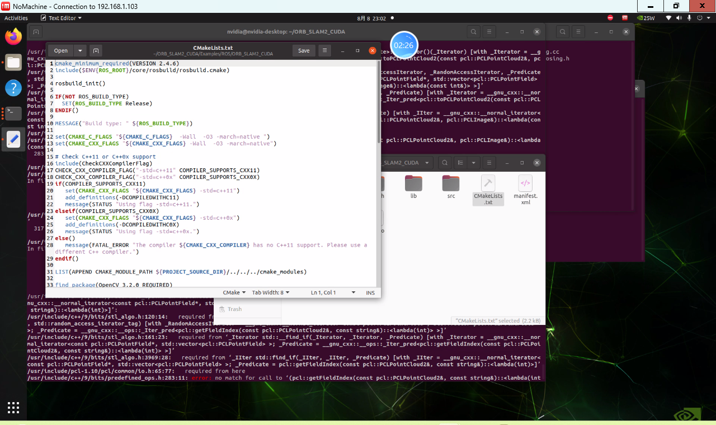Open the text editor hamburger menu

point(324,50)
